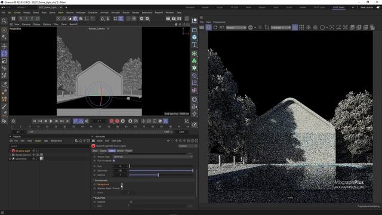Image resolution: width=382 pixels, height=215 pixels.
Task: Collapse the Environment section
Action: pos(94,180)
